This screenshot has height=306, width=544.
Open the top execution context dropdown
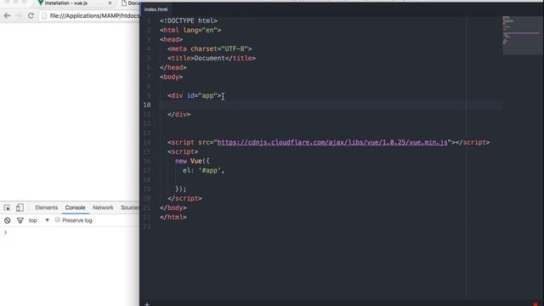pos(39,220)
